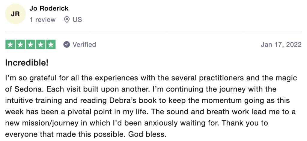Click the "1 review" count text

[43, 20]
